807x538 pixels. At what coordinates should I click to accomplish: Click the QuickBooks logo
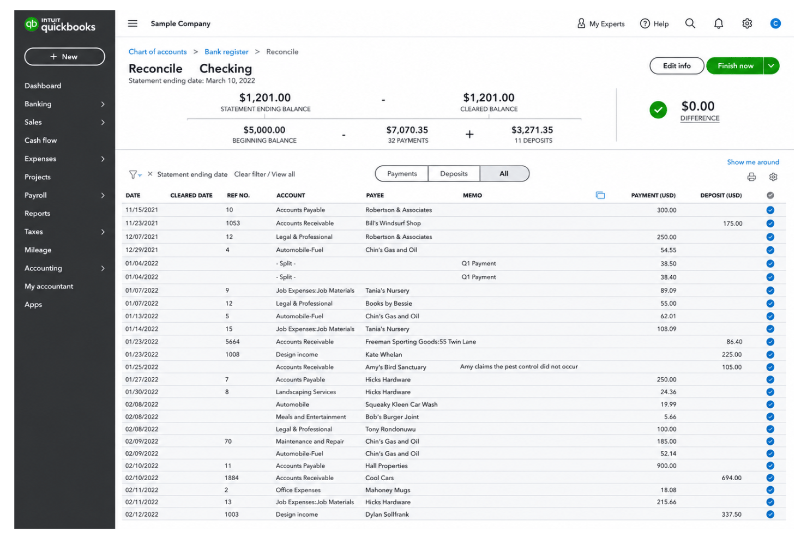click(x=60, y=25)
